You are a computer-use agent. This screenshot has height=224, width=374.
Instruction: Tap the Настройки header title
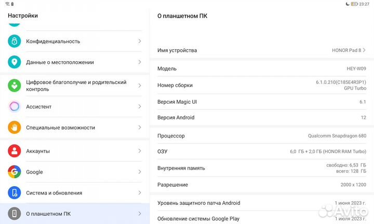23,16
